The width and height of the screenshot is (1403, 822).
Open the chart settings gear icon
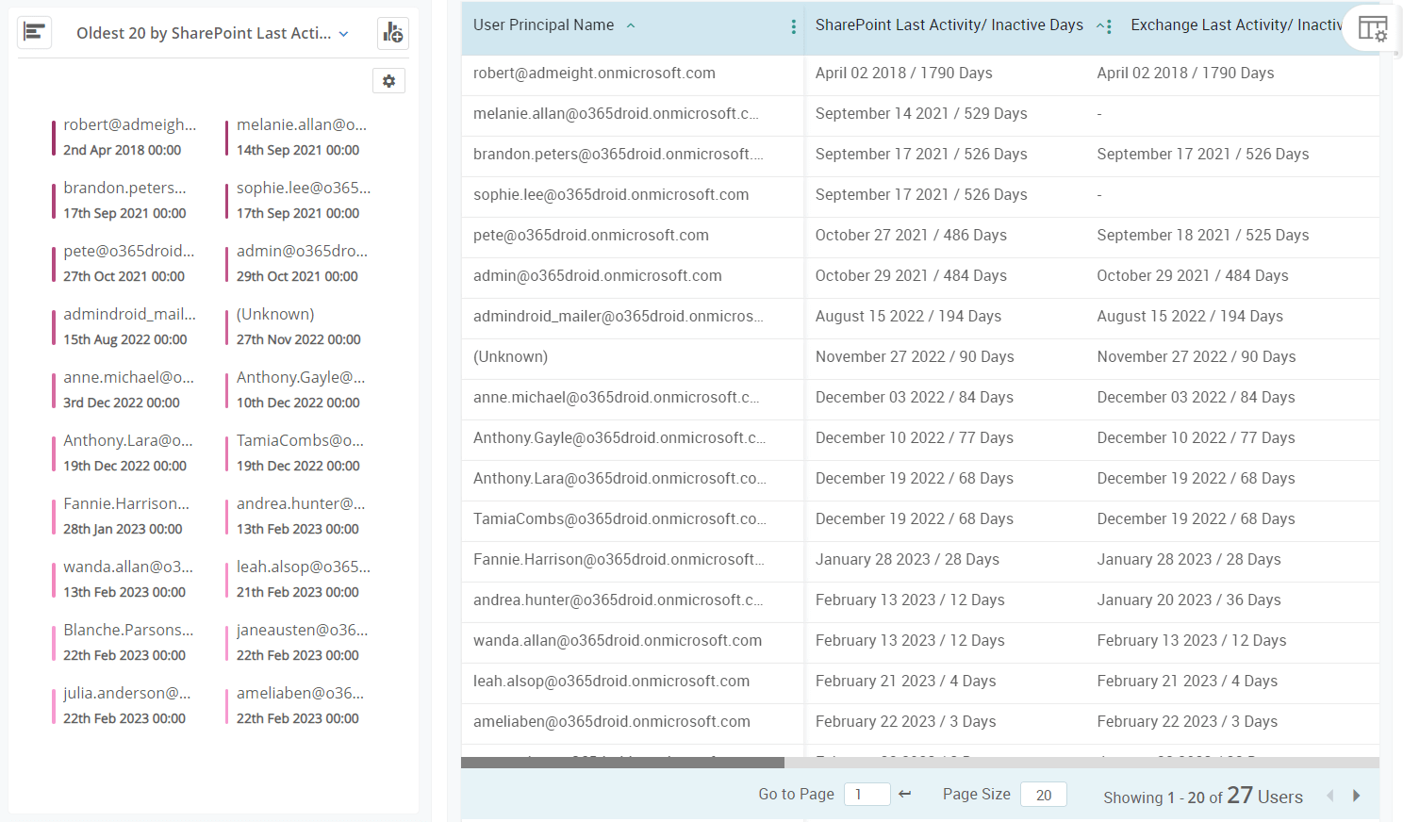coord(388,80)
